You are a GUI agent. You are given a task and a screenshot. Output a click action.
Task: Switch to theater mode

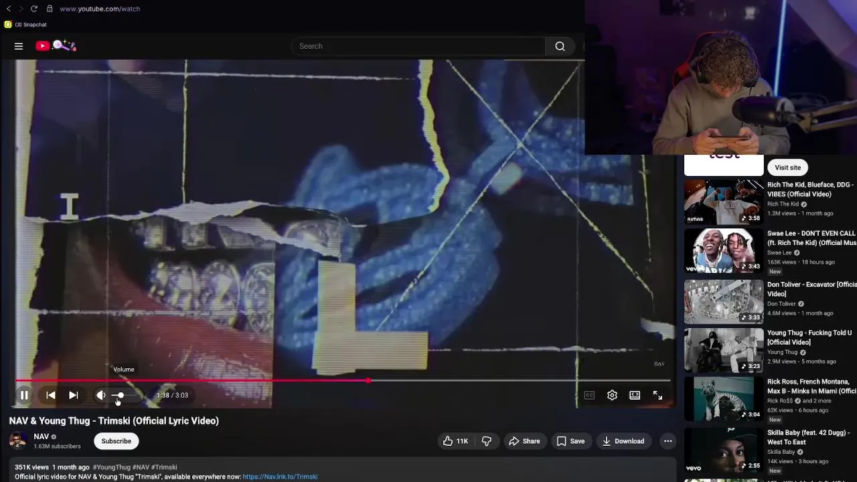tap(635, 395)
